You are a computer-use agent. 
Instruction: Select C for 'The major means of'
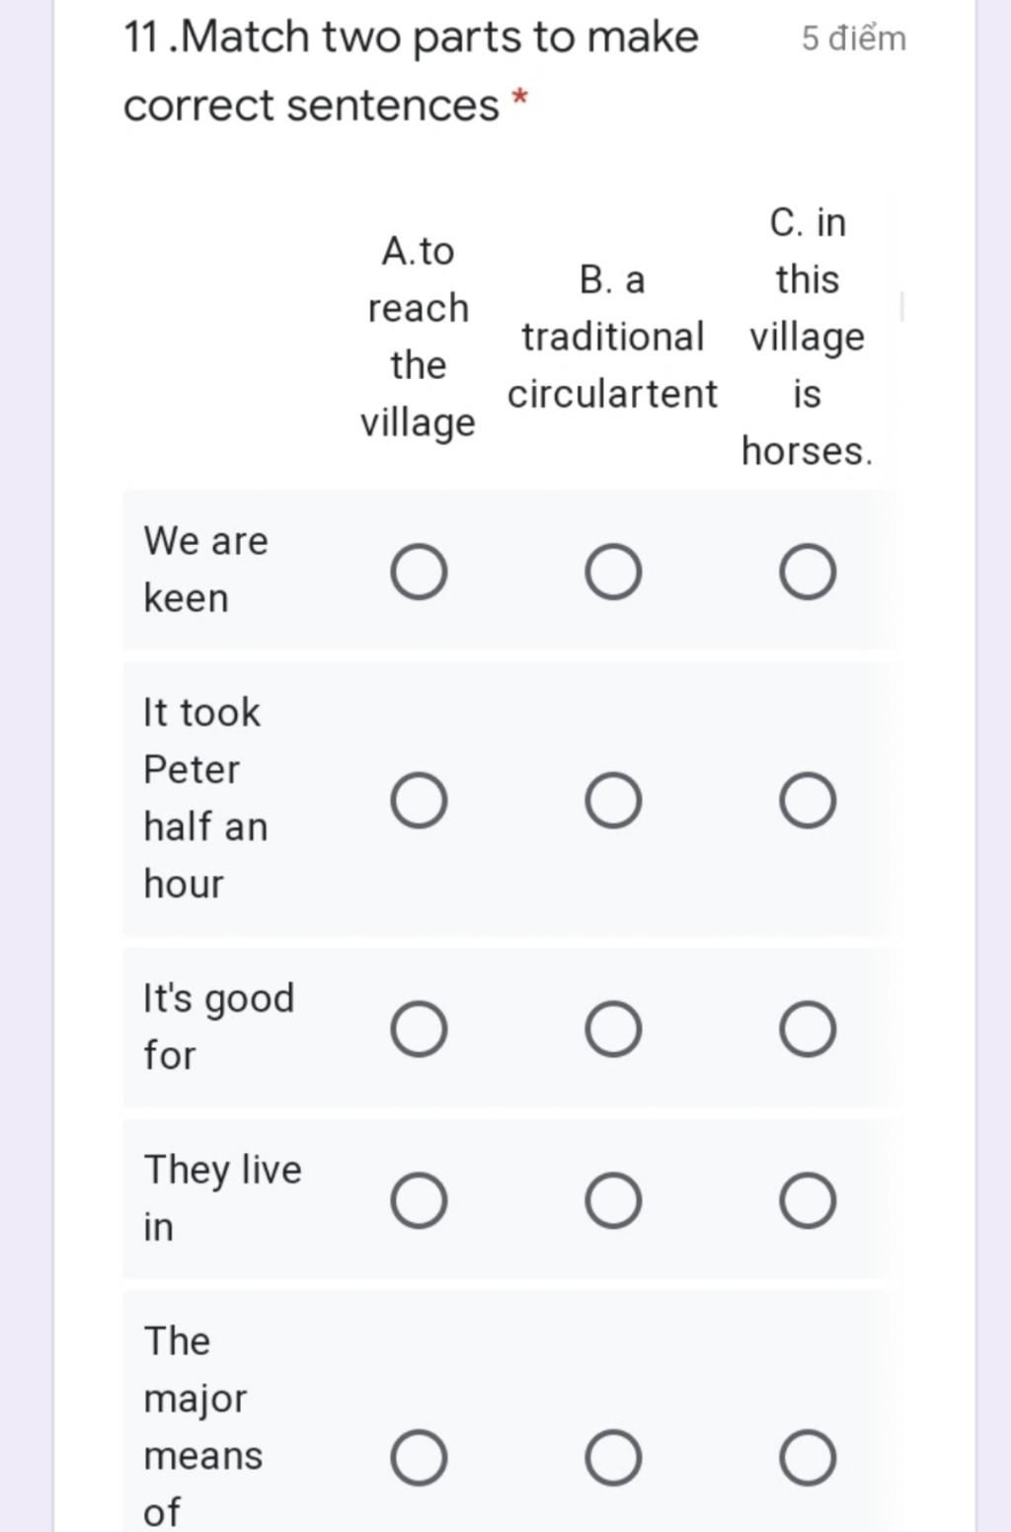coord(808,1457)
